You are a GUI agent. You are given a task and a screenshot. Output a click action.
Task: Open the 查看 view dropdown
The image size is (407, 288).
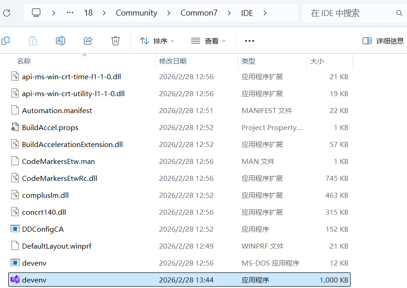(208, 41)
